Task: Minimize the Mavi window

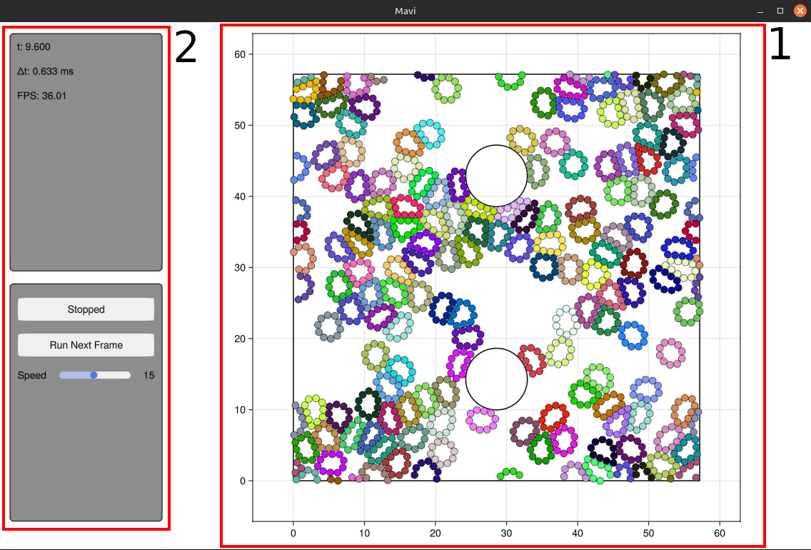Action: (x=760, y=11)
